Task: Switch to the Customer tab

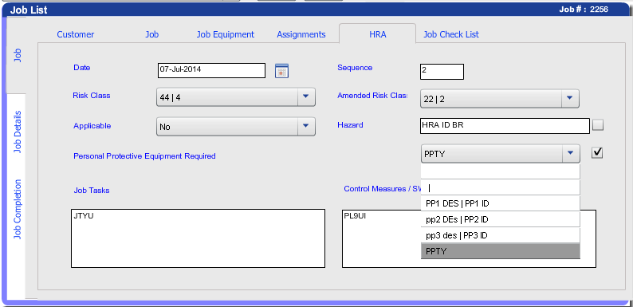Action: [76, 34]
